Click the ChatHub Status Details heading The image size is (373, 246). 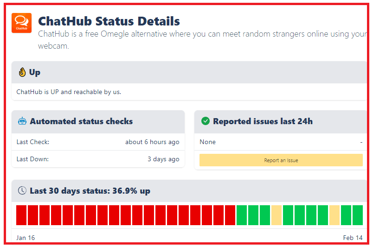point(109,21)
